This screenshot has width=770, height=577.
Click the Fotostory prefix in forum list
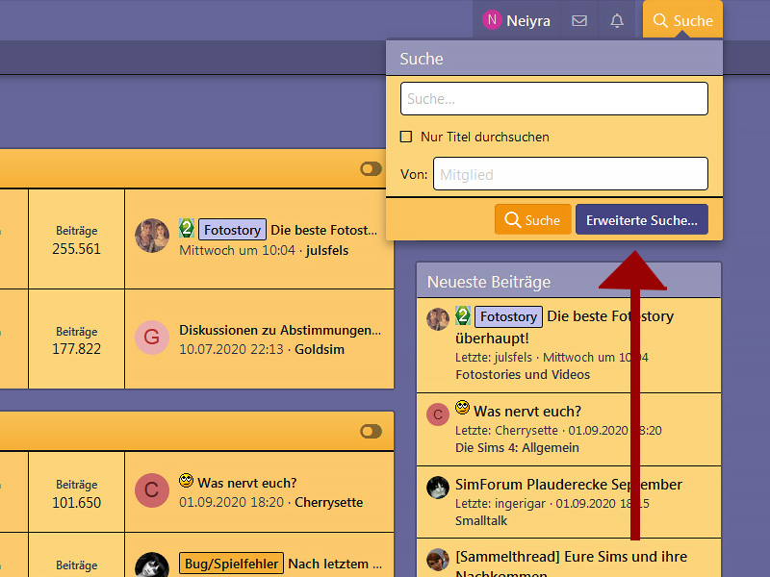[x=232, y=230]
